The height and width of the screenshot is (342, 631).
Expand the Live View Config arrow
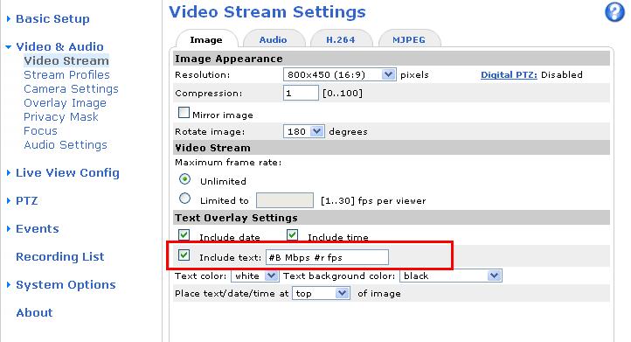9,172
